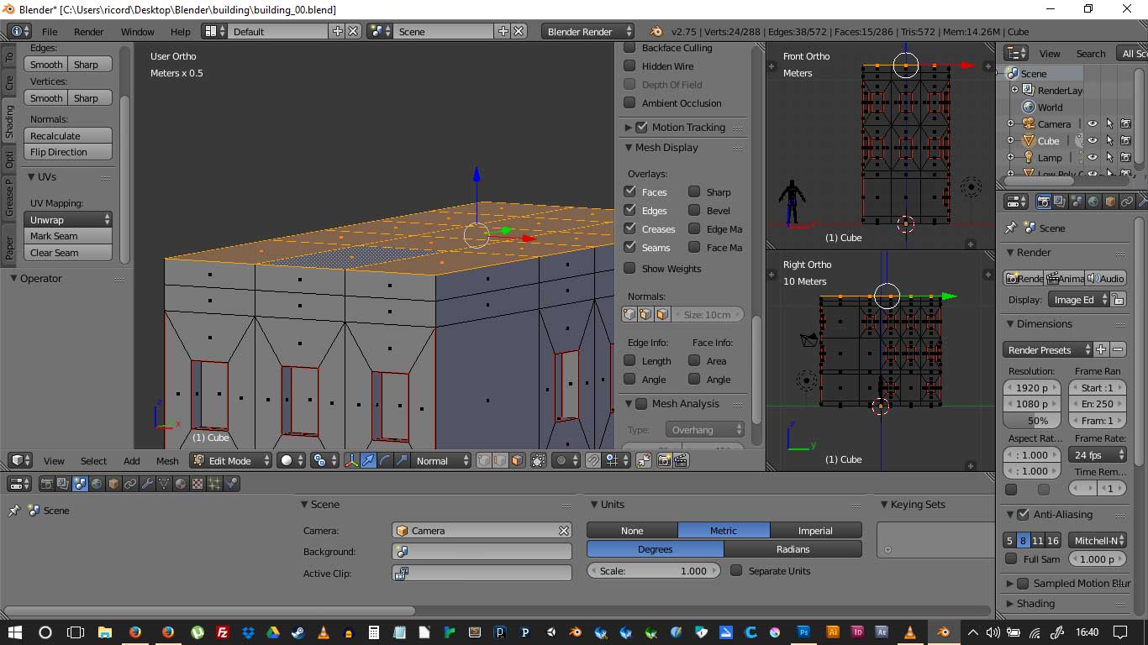Select face select mode icon
The image size is (1148, 645).
tap(517, 460)
